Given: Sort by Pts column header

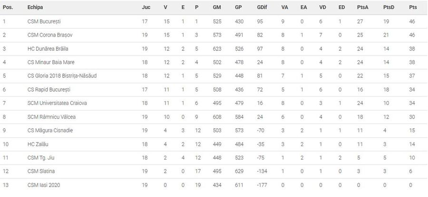Looking at the screenshot, I should point(413,8).
